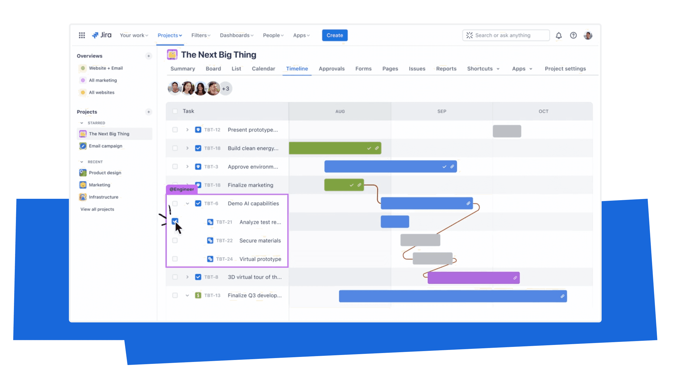Switch to the Calendar tab
Viewport: 675px width, 387px height.
[263, 69]
